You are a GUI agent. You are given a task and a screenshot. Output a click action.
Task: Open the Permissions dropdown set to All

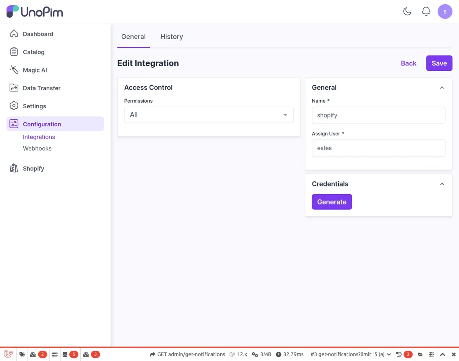[209, 115]
